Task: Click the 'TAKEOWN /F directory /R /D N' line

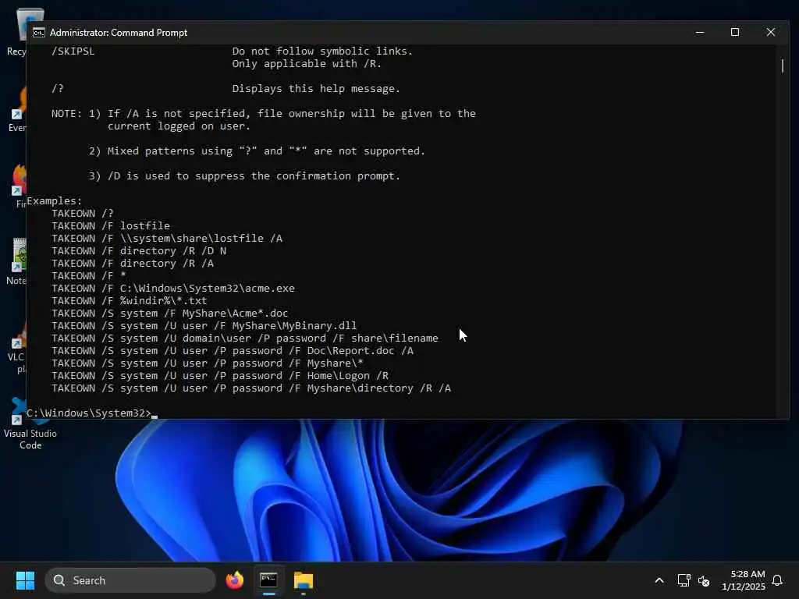Action: pyautogui.click(x=139, y=250)
